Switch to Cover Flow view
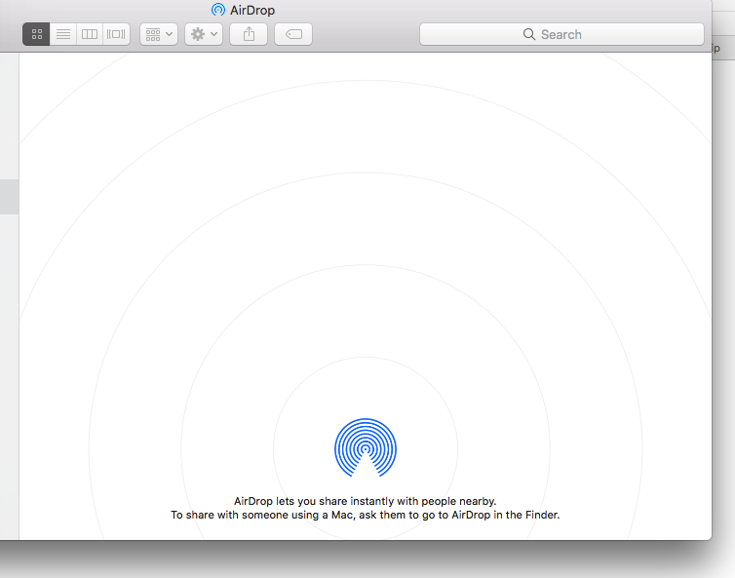735x578 pixels. click(116, 34)
